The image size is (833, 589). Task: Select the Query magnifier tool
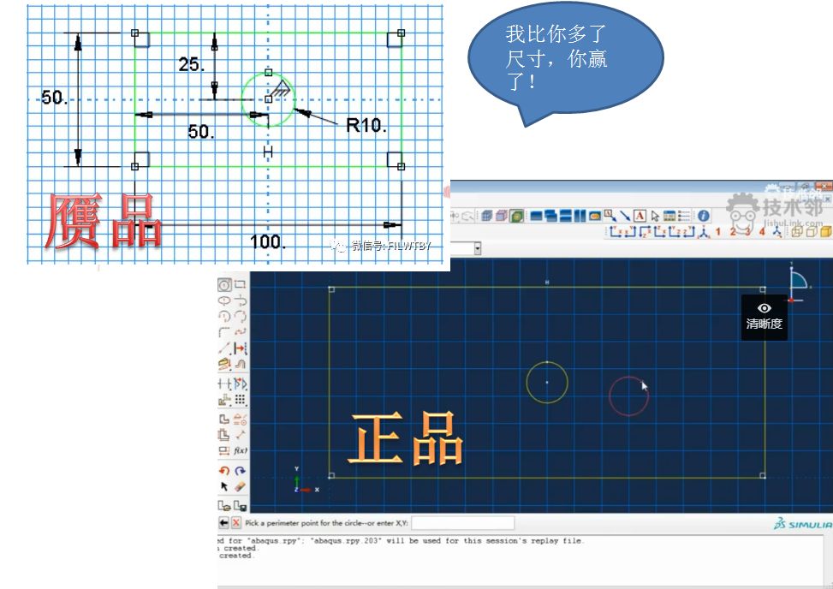(606, 215)
